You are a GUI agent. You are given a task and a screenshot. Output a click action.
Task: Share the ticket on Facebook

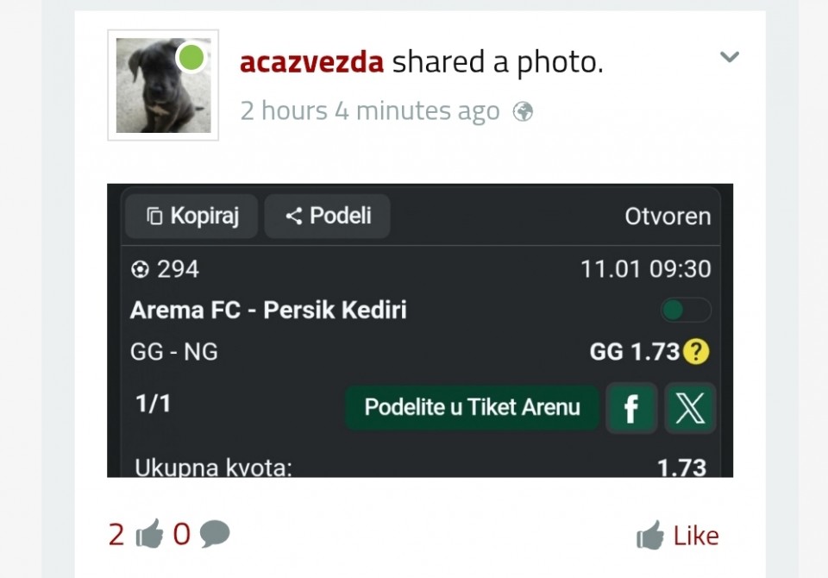click(x=630, y=408)
